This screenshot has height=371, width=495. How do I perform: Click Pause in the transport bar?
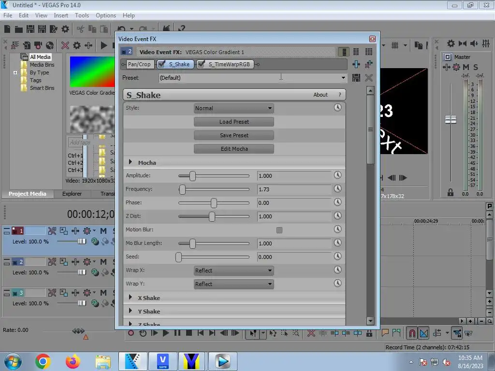click(177, 333)
